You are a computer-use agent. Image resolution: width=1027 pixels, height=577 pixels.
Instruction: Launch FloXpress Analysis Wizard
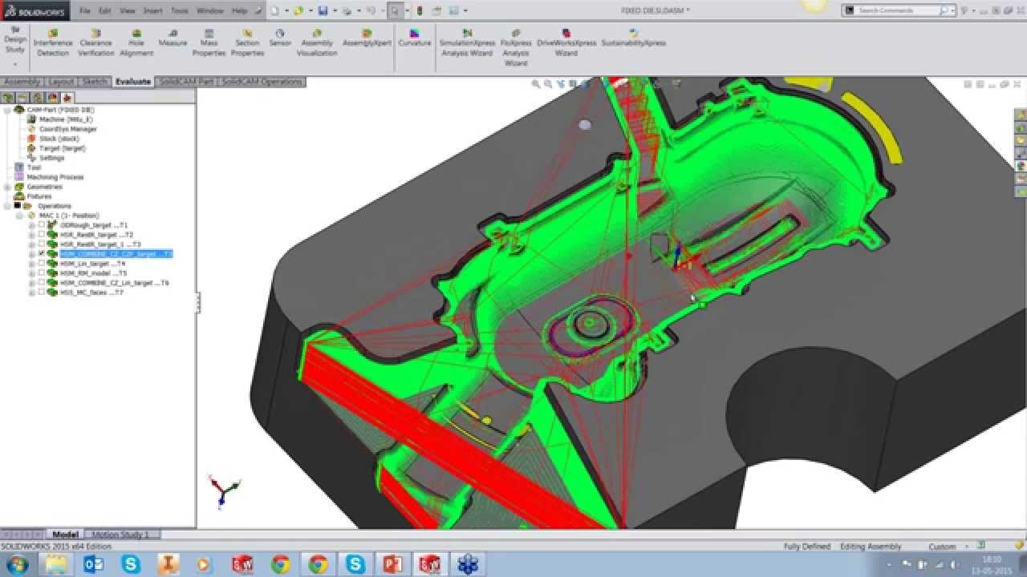point(516,47)
